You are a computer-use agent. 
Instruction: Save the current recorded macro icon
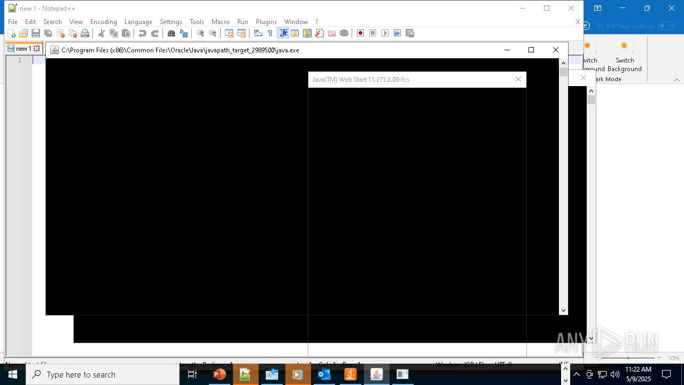(410, 33)
